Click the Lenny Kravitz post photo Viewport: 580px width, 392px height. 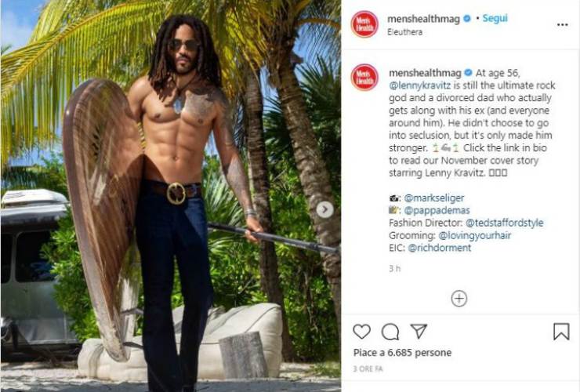click(x=171, y=196)
